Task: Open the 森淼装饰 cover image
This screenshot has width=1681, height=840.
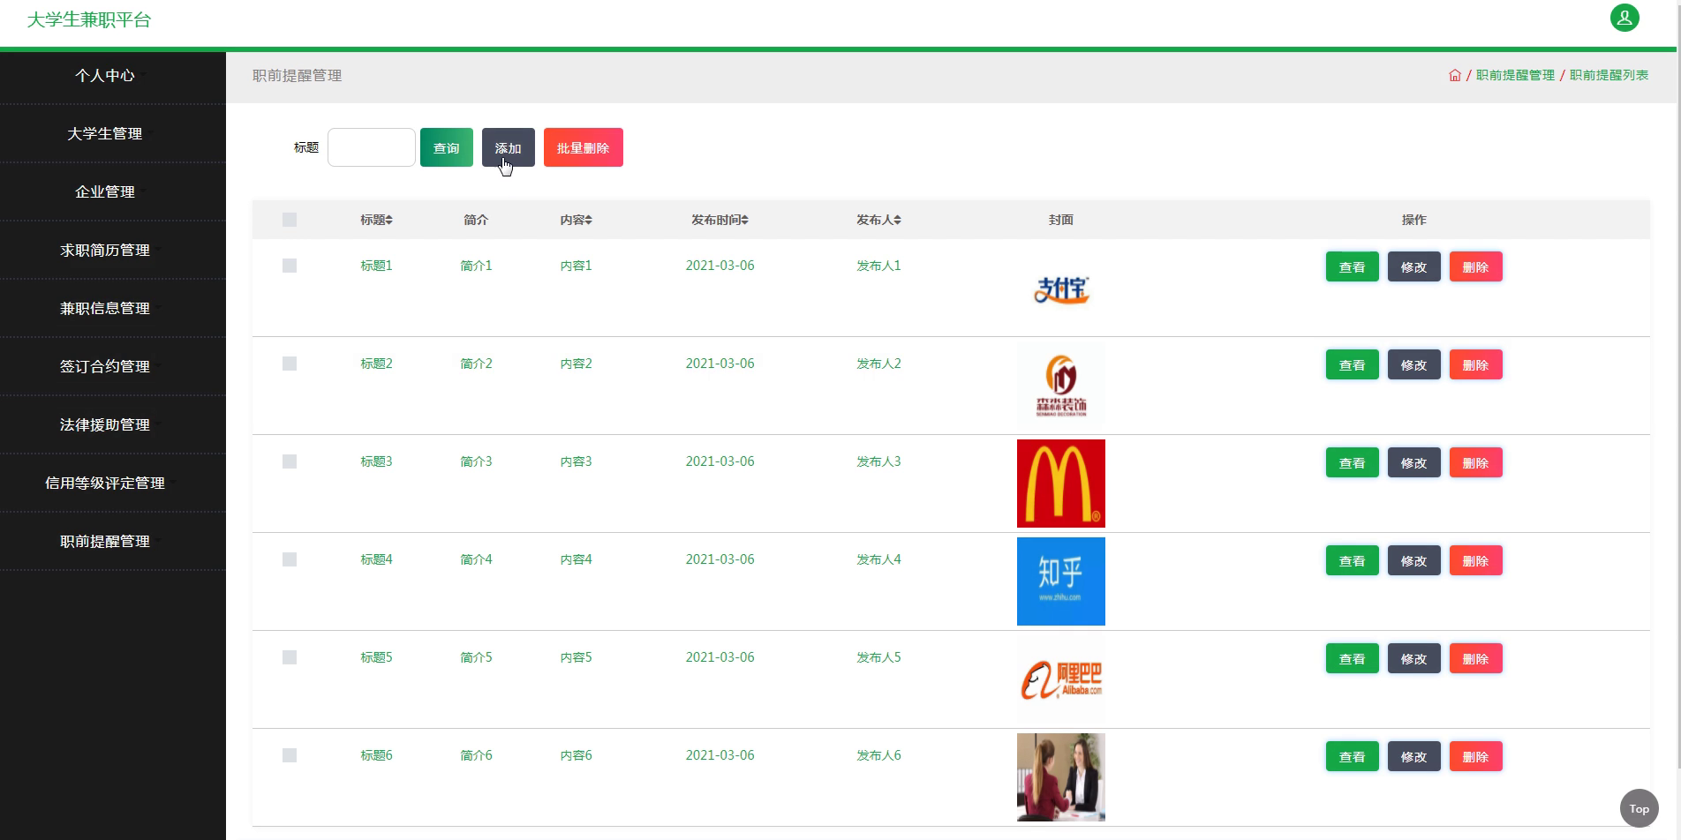Action: click(x=1061, y=386)
